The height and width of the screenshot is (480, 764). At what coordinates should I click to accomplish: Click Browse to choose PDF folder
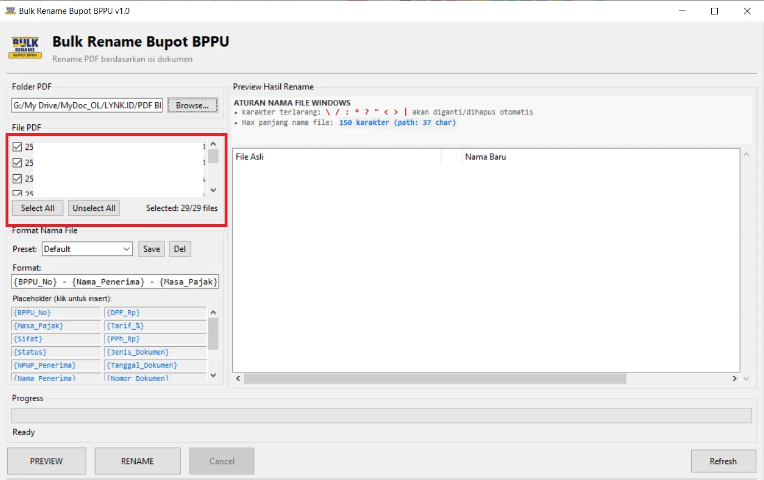192,105
